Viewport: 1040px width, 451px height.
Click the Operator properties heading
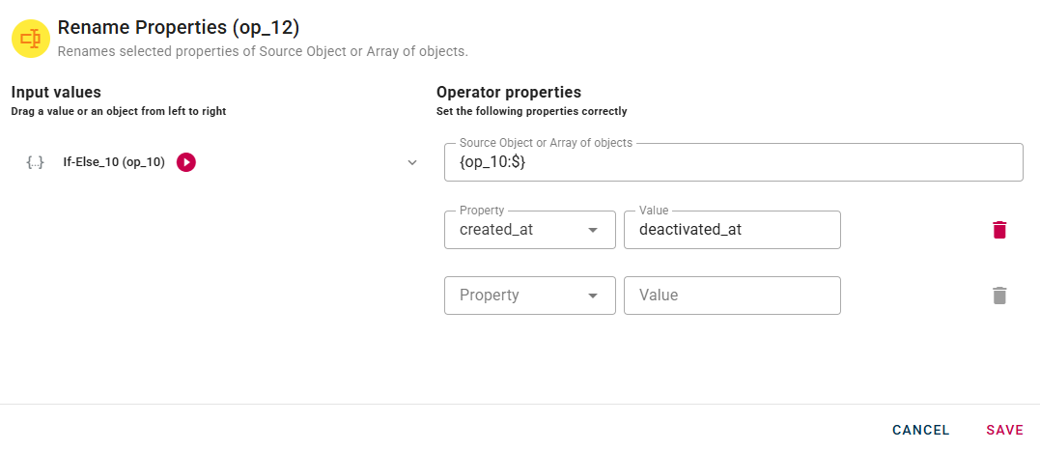coord(509,93)
